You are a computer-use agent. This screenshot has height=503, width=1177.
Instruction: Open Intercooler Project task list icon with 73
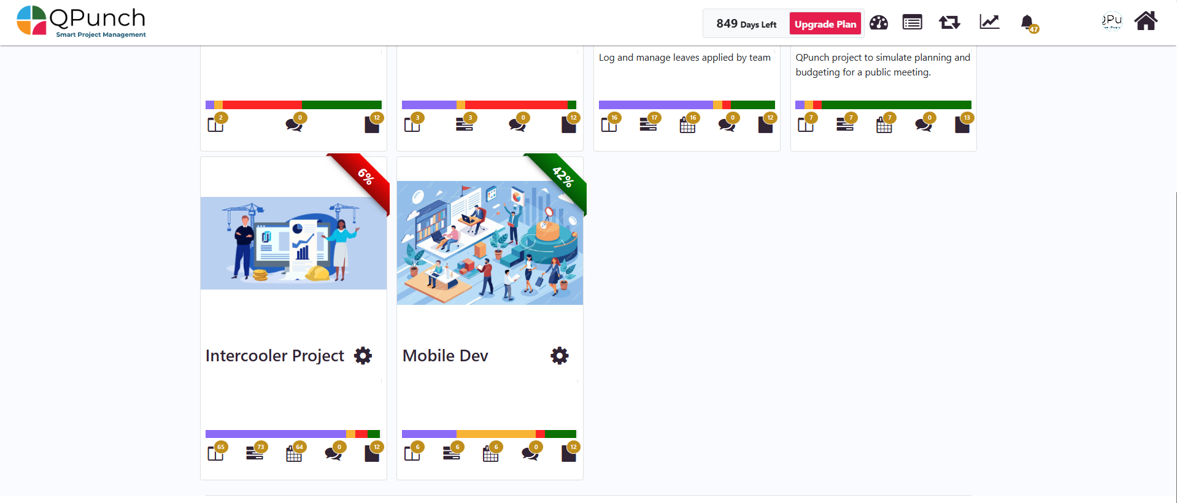[255, 453]
